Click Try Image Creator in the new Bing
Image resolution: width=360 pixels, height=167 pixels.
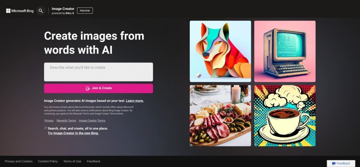point(73,133)
